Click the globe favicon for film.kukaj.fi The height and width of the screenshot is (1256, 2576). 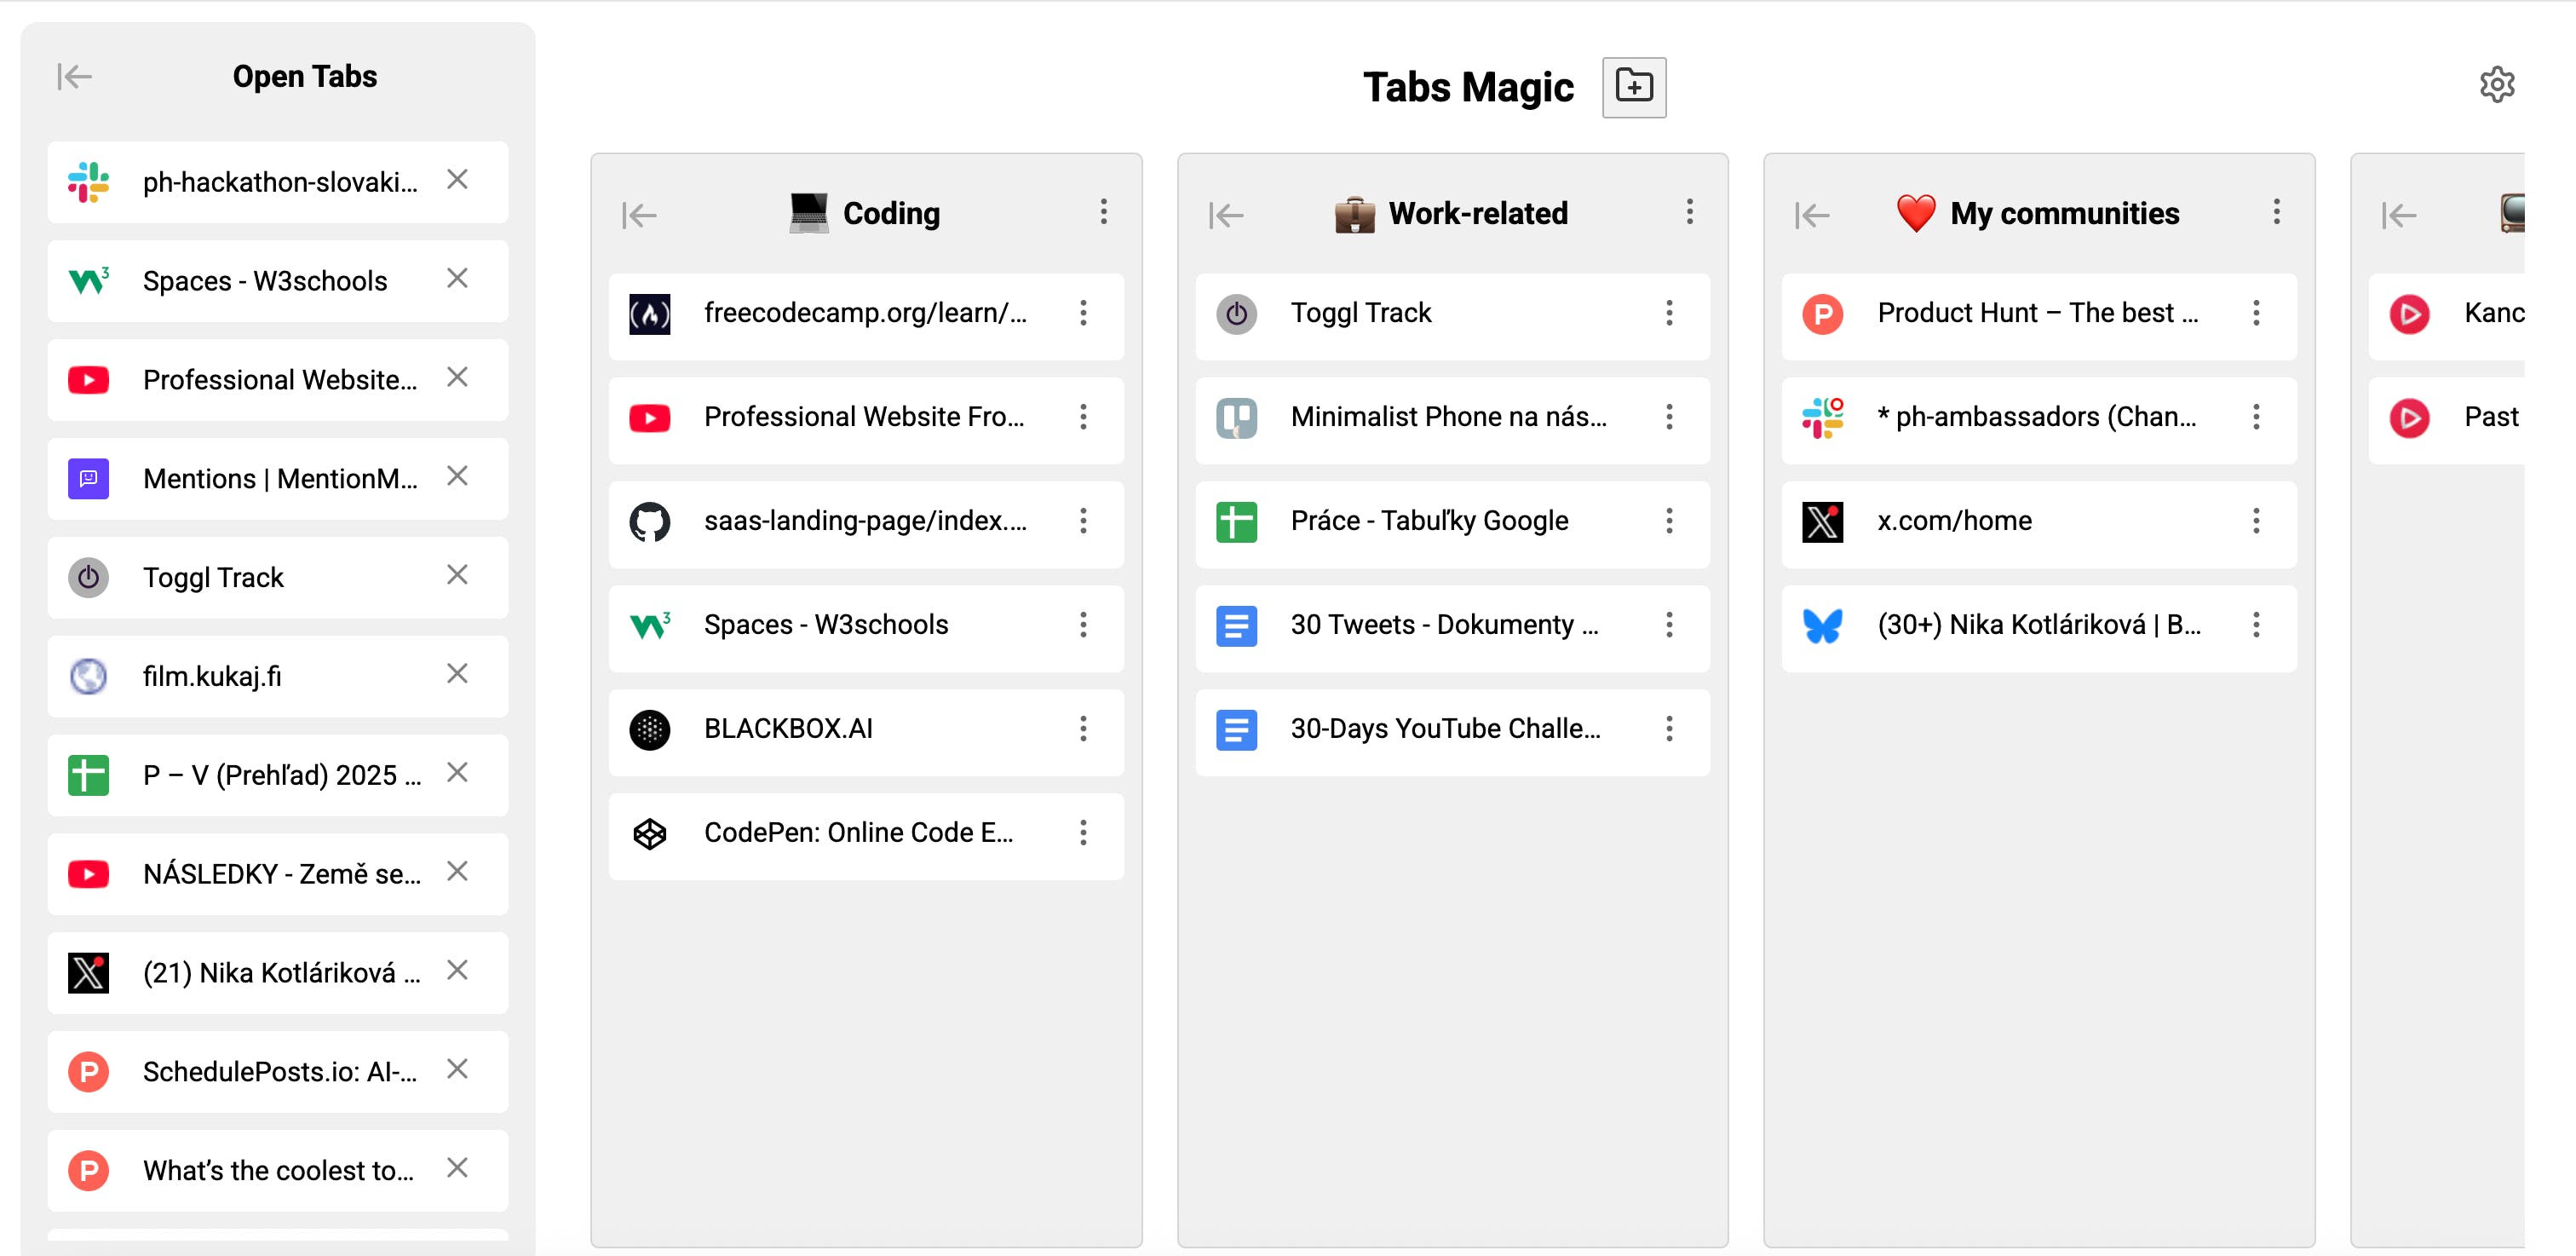[89, 677]
